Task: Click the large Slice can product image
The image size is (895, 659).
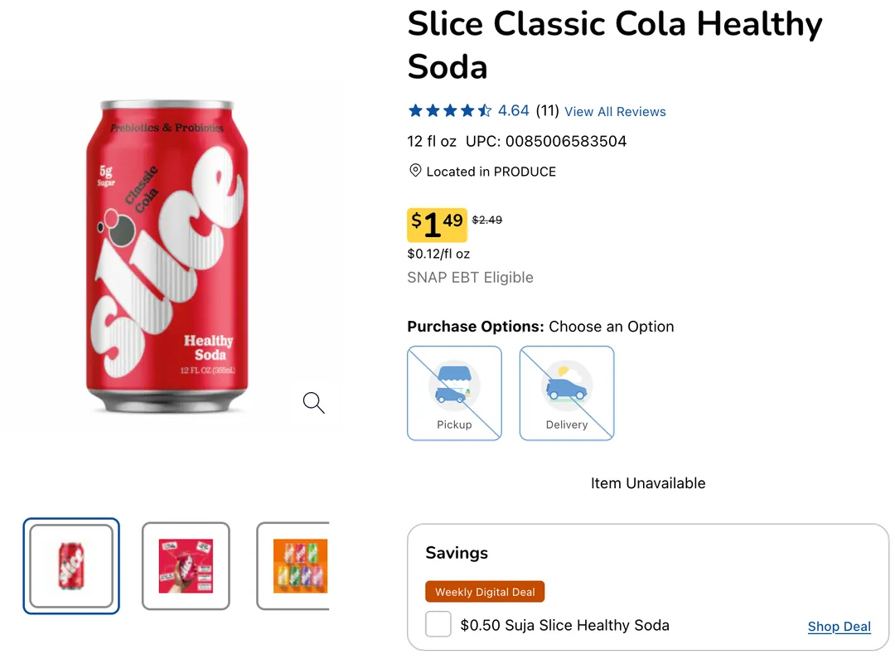Action: pyautogui.click(x=167, y=257)
